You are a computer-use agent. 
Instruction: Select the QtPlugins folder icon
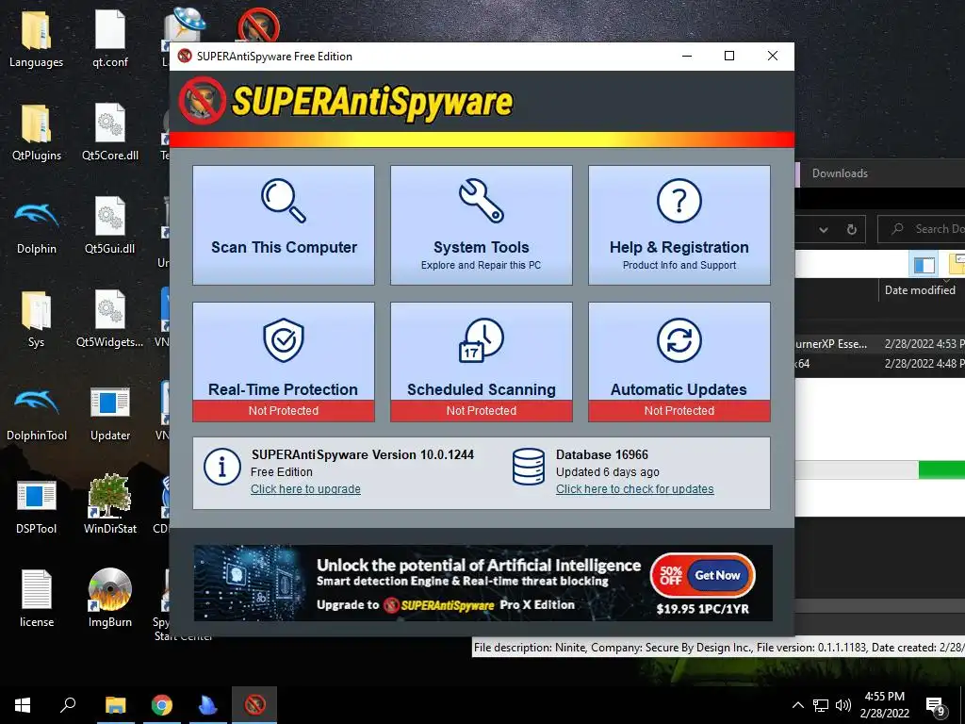coord(37,132)
